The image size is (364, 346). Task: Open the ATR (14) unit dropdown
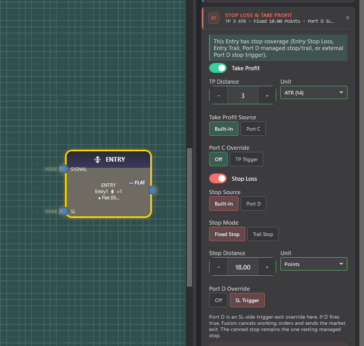pyautogui.click(x=313, y=92)
